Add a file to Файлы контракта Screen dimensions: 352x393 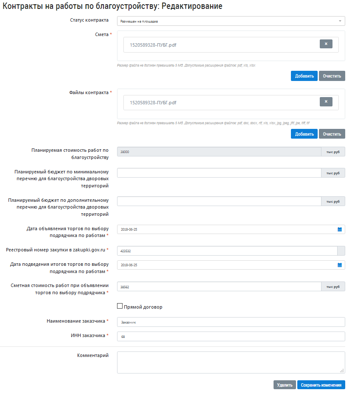pyautogui.click(x=304, y=134)
